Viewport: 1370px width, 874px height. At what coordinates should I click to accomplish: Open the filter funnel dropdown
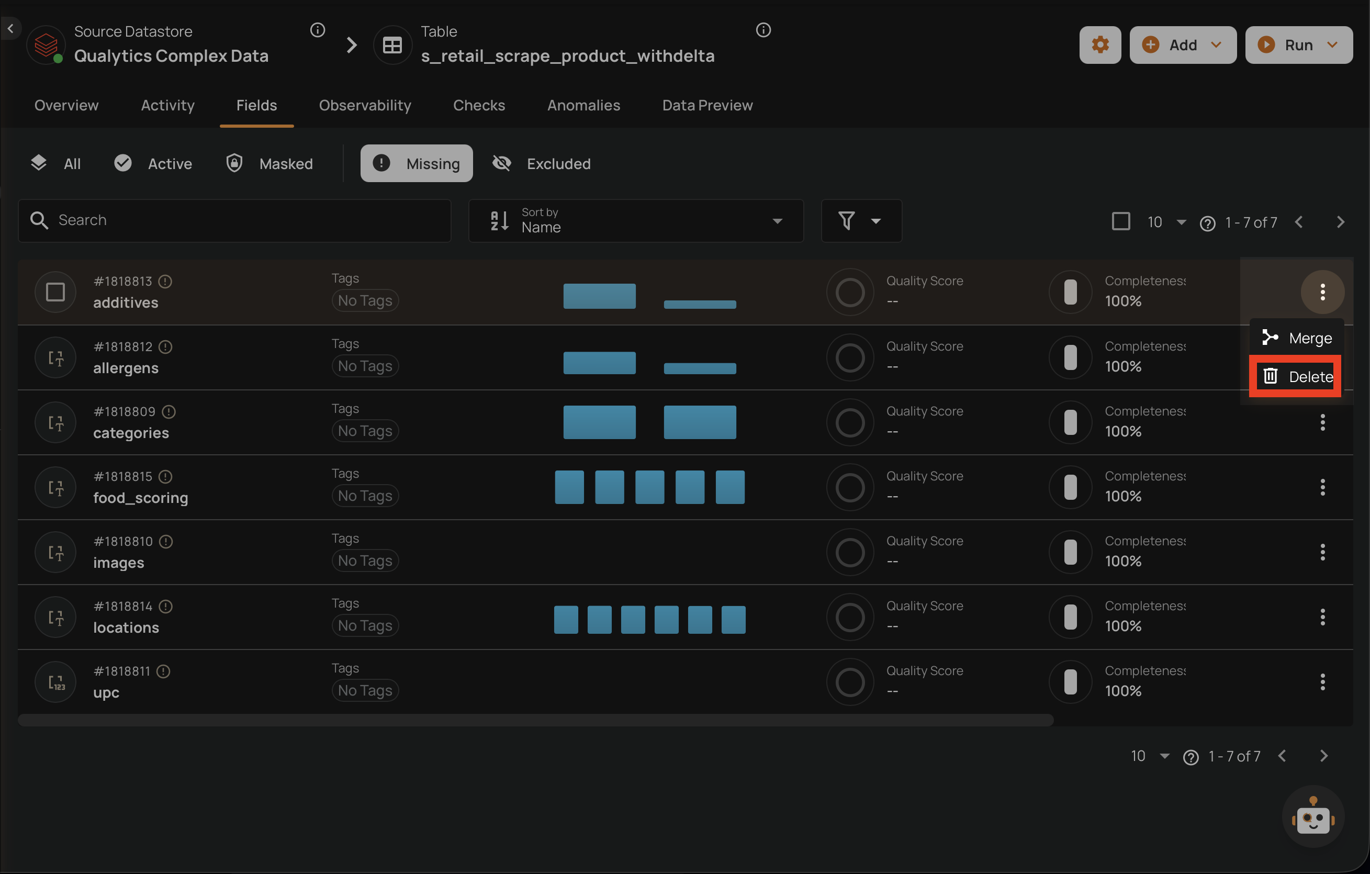[861, 221]
